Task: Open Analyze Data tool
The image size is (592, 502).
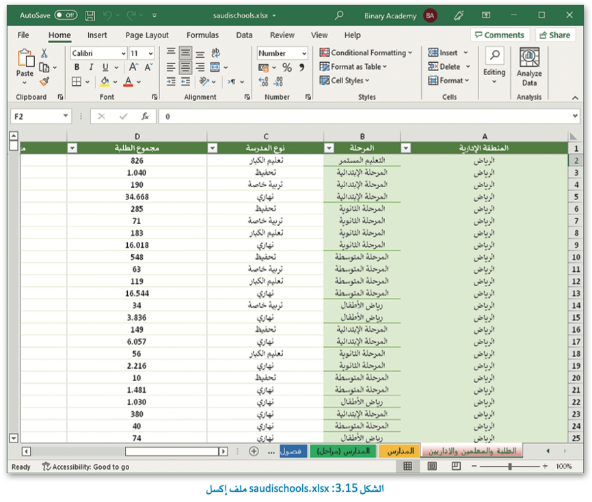Action: [529, 67]
